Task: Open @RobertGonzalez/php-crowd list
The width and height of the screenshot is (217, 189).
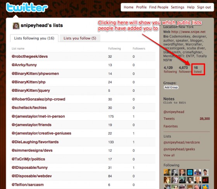Action: (38, 99)
